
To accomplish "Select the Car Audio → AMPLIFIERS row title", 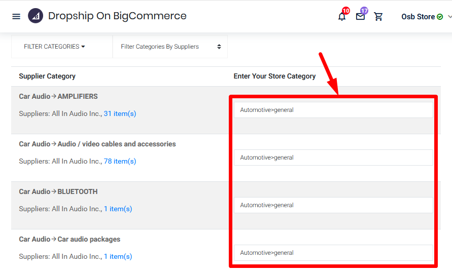I will pyautogui.click(x=58, y=96).
